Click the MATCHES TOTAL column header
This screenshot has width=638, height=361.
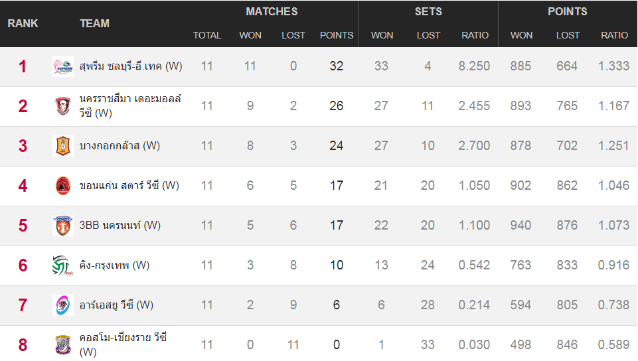point(207,35)
